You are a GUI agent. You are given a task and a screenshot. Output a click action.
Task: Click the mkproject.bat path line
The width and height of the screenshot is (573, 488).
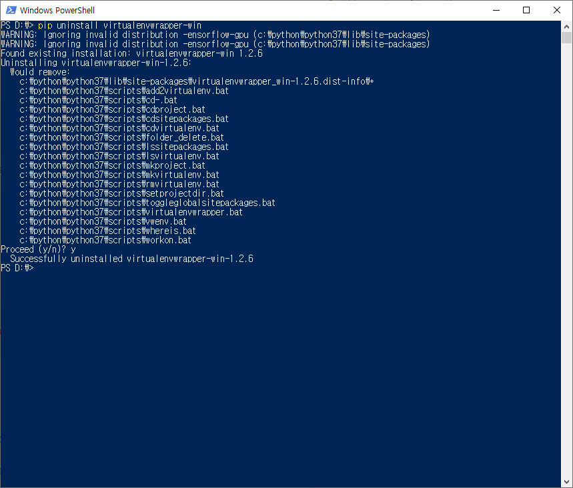coord(113,165)
